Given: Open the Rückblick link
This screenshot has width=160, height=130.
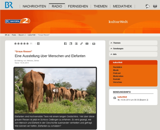Looking at the screenshot, I should click(x=118, y=67).
